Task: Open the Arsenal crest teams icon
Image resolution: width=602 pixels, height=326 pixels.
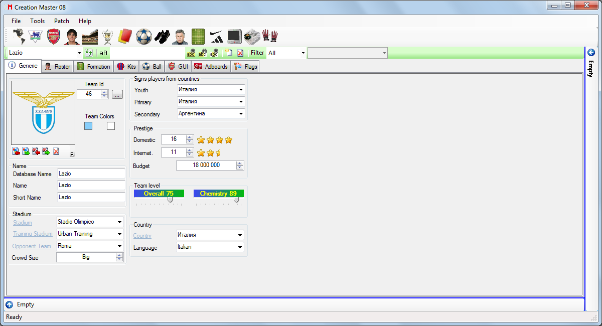Action: (x=54, y=37)
